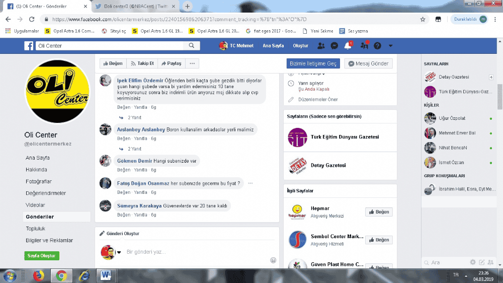Start new message icon in chat bar

coord(481,262)
